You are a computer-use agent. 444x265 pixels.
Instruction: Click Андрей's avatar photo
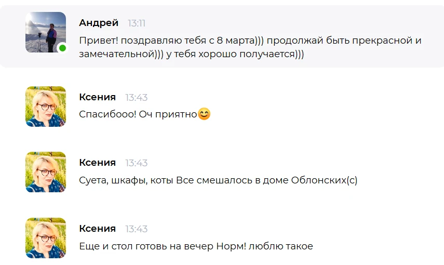point(45,32)
